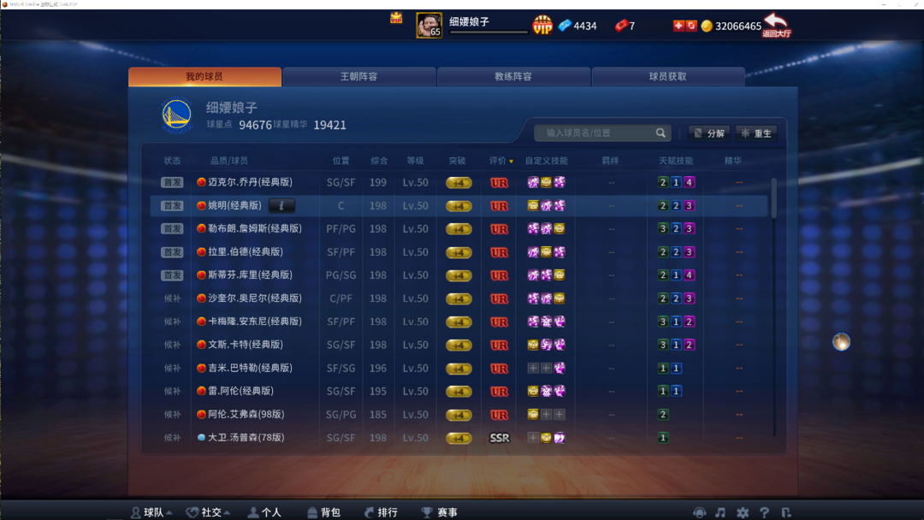Click the player avatar portrait at top
Image resolution: width=924 pixels, height=520 pixels.
(429, 26)
